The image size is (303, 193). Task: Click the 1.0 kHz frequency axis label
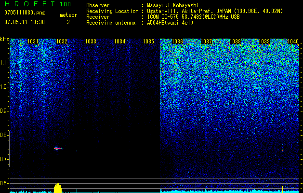pos(4,87)
